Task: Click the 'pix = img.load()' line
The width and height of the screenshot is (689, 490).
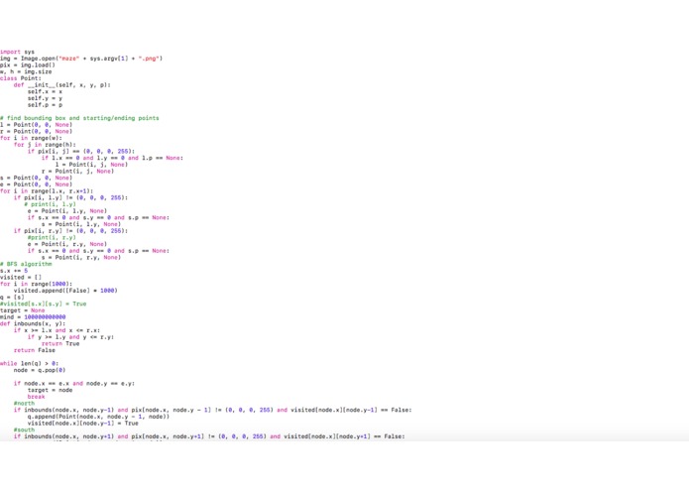Action: [x=28, y=65]
